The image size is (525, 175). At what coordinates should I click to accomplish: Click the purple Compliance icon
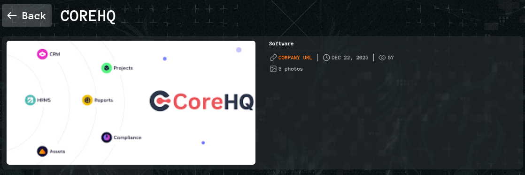[107, 138]
